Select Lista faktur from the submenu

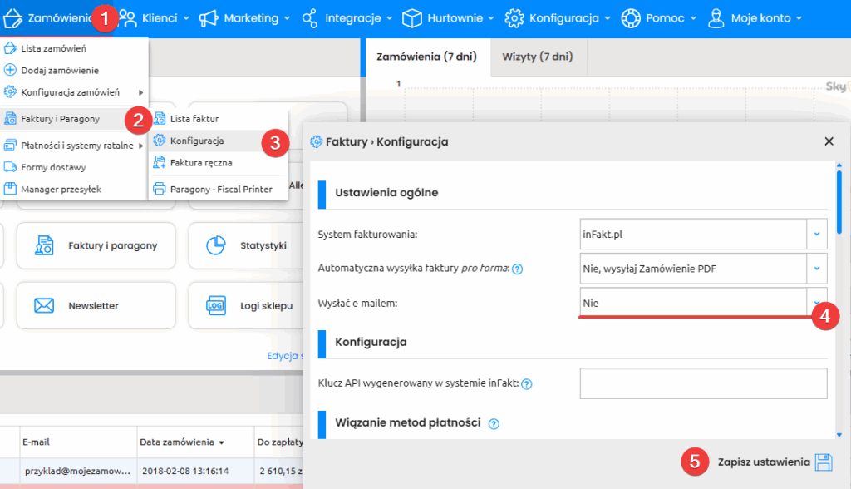194,119
